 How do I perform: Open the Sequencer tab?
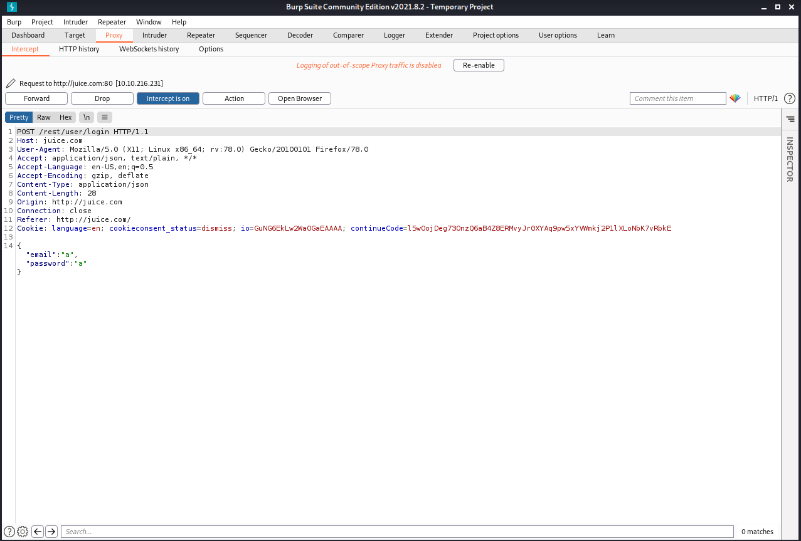pyautogui.click(x=251, y=35)
